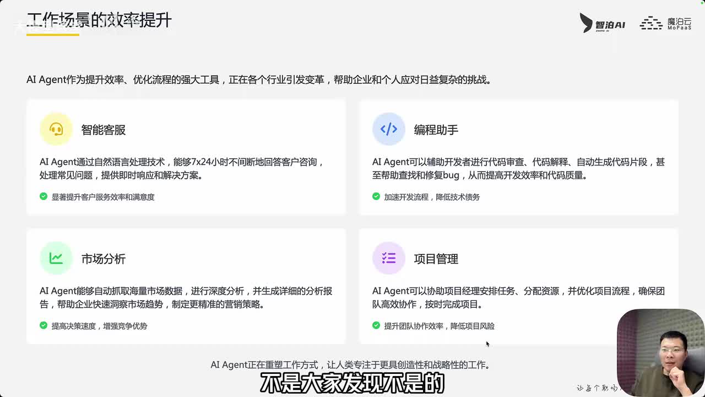
Task: Click the subtitle 不是大家发现不是的
Action: click(352, 384)
